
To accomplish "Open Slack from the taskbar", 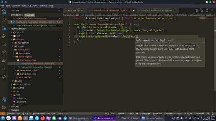I will click(8, 118).
